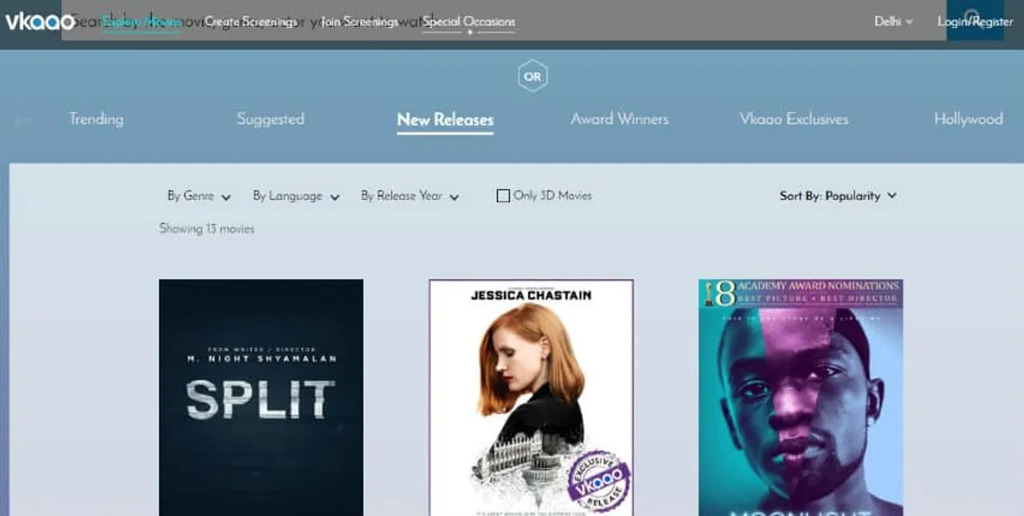Image resolution: width=1024 pixels, height=516 pixels.
Task: Go to Join Screenings
Action: (359, 22)
